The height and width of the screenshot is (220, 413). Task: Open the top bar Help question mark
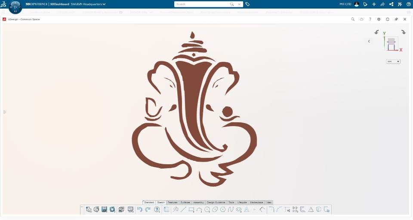click(409, 4)
